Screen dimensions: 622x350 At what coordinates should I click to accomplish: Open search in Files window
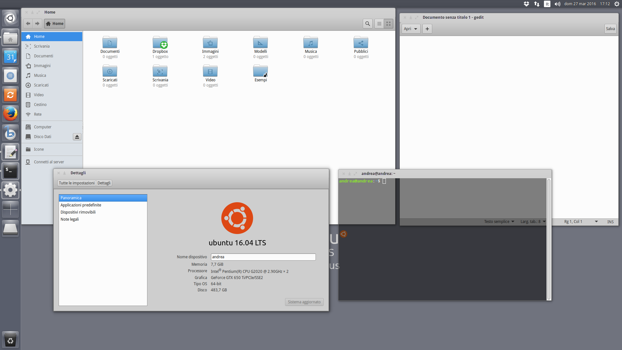tap(367, 24)
